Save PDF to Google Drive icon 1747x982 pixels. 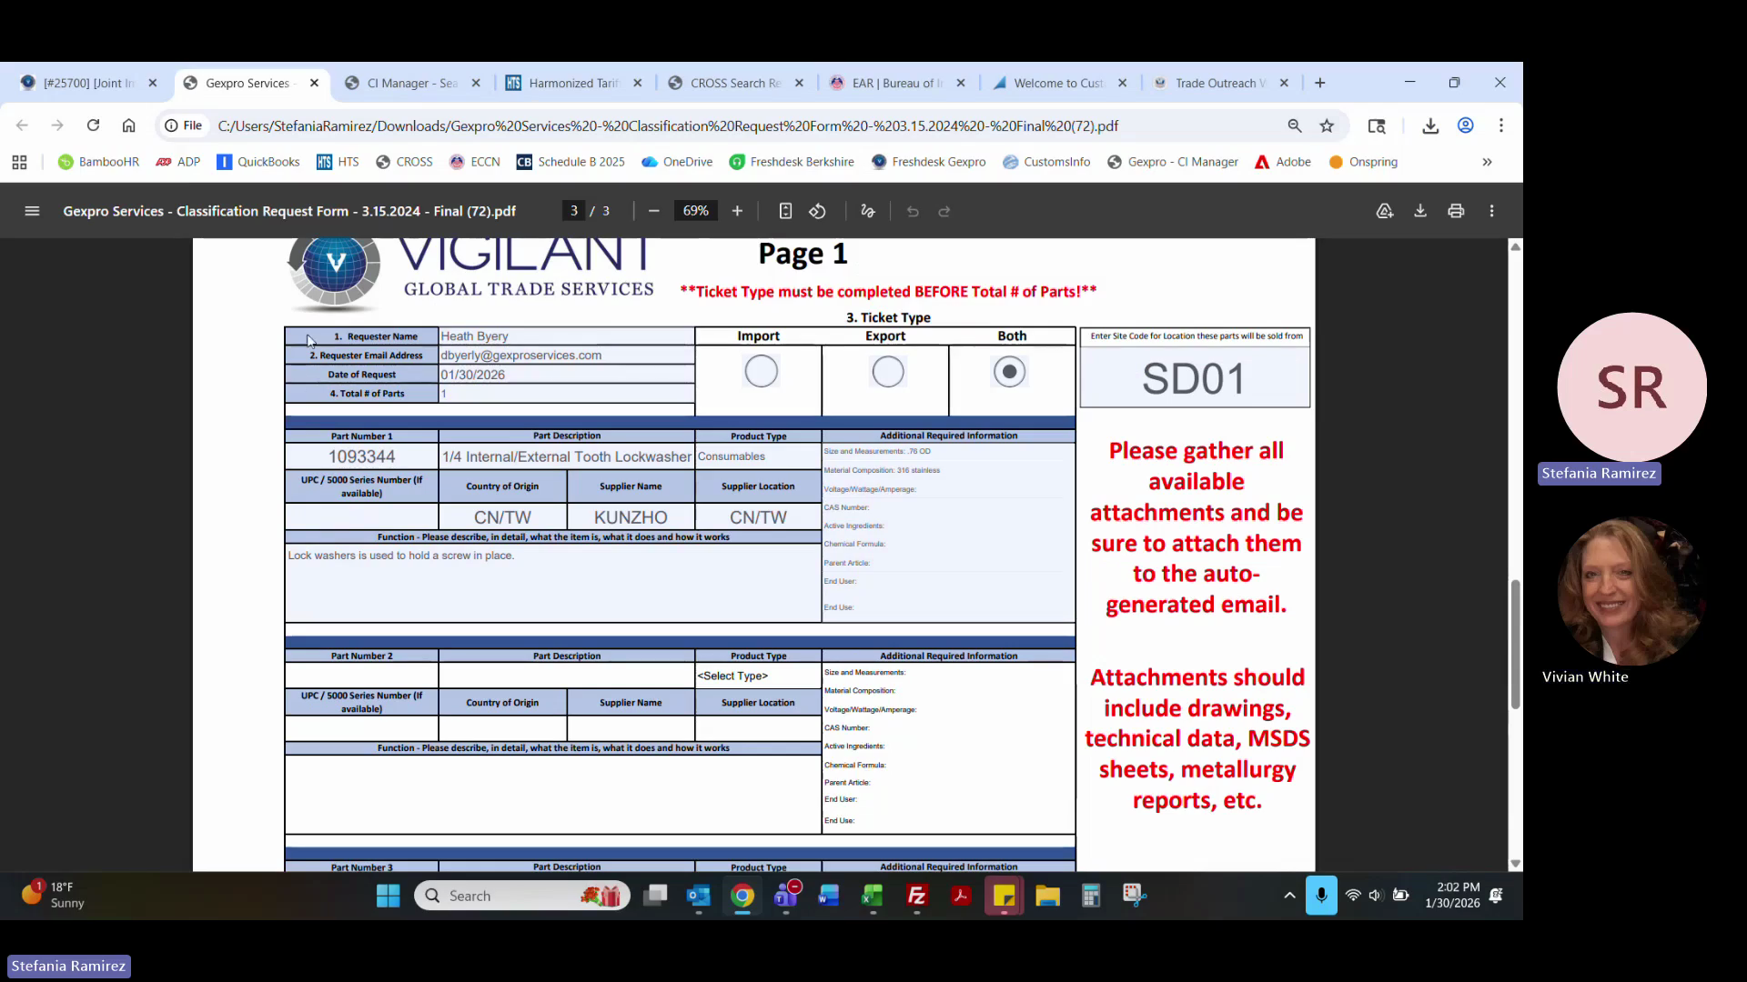(x=1384, y=211)
